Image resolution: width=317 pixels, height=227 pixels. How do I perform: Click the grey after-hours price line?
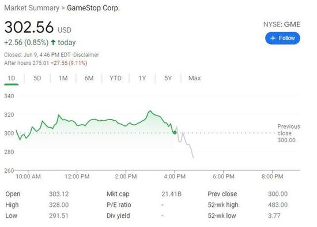tap(186, 142)
